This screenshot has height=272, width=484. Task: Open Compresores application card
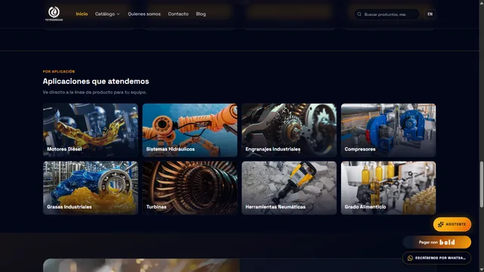(388, 130)
